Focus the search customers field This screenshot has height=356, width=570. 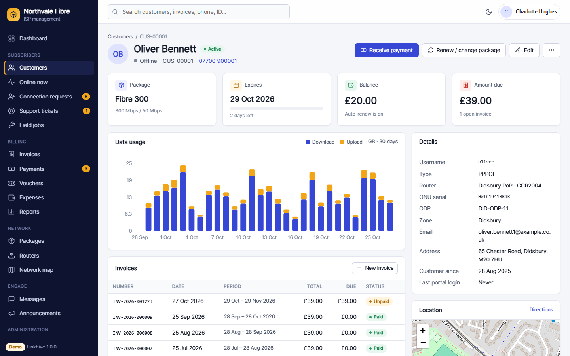click(199, 12)
